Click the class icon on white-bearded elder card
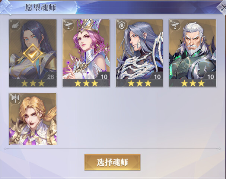Image resolution: width=226 pixels, height=179 pixels. pyautogui.click(x=175, y=25)
